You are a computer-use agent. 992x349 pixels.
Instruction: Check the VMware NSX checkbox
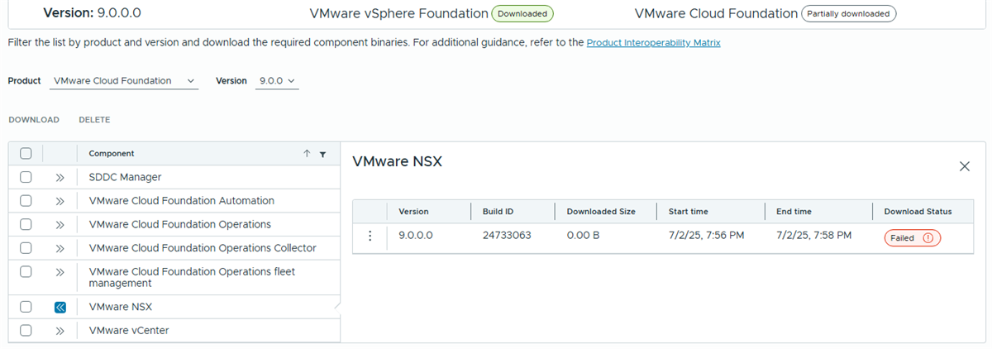26,307
